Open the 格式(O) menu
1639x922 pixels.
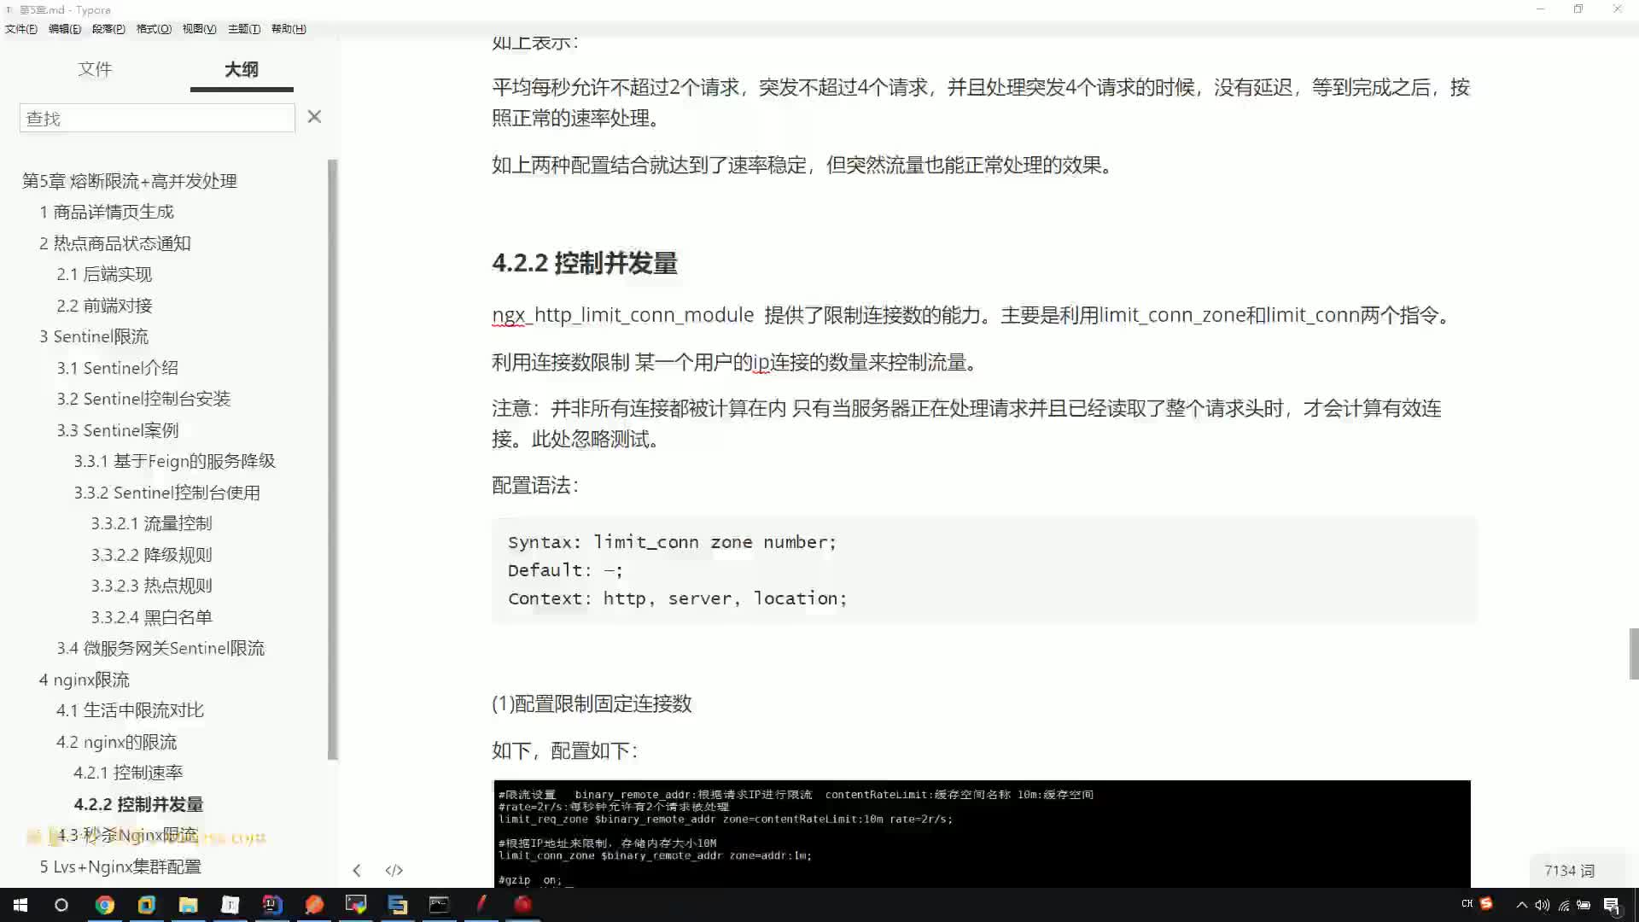pos(154,29)
